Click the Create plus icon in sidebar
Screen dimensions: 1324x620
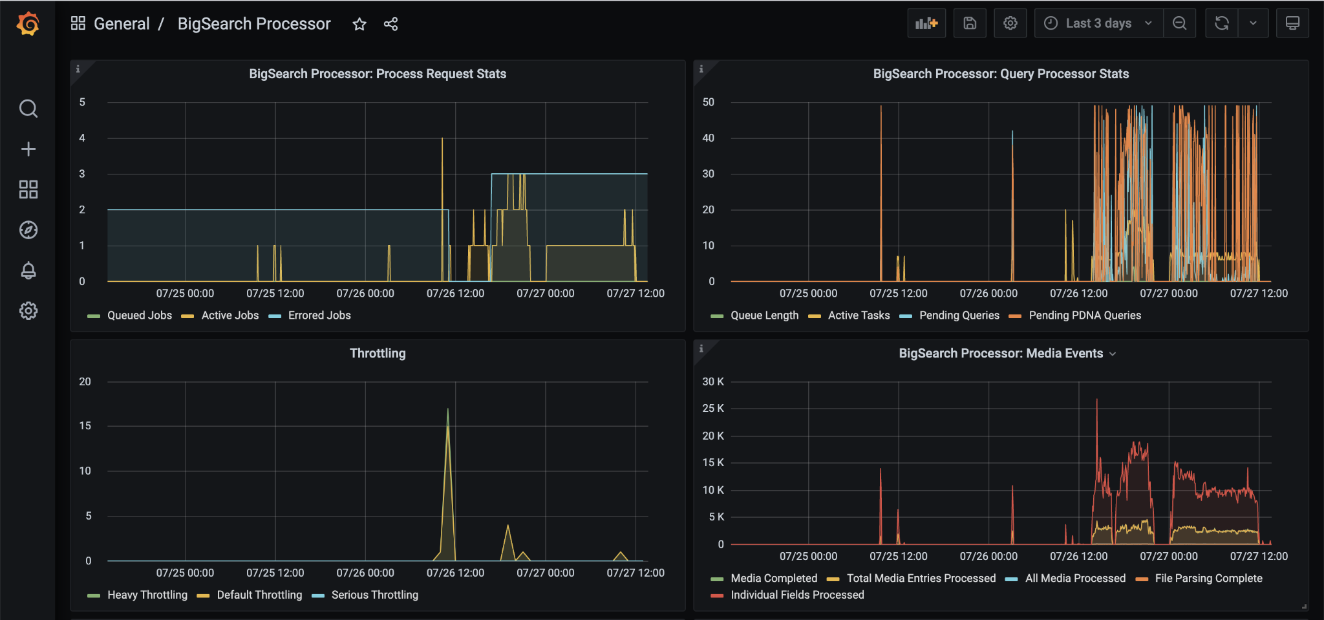pos(28,149)
